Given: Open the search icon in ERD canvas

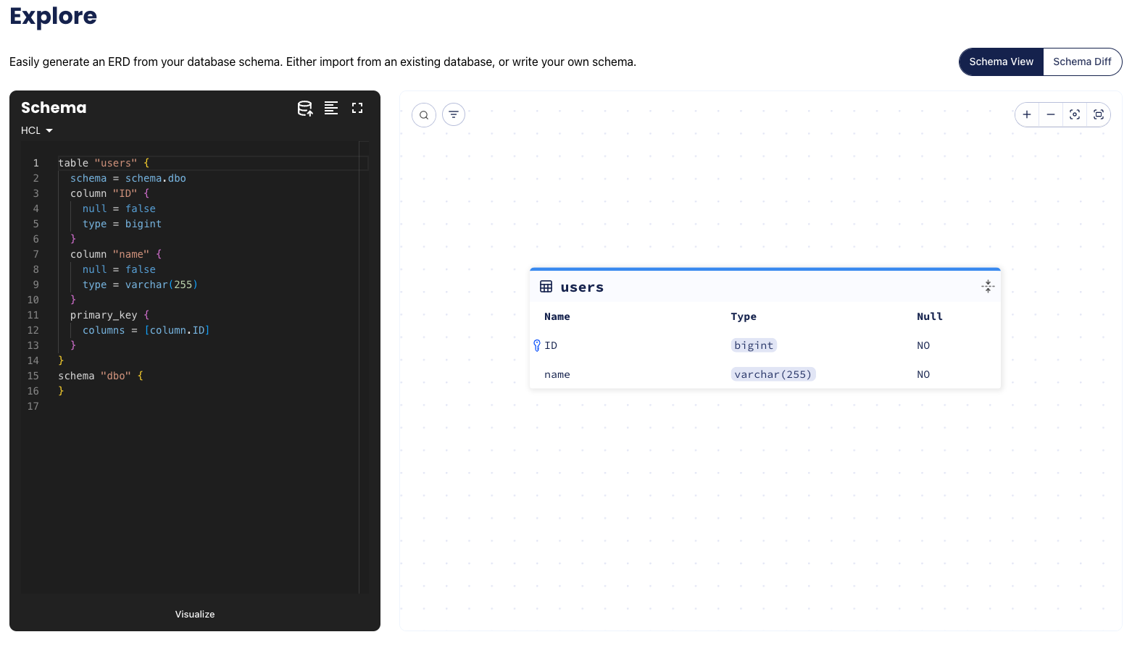Looking at the screenshot, I should click(424, 115).
